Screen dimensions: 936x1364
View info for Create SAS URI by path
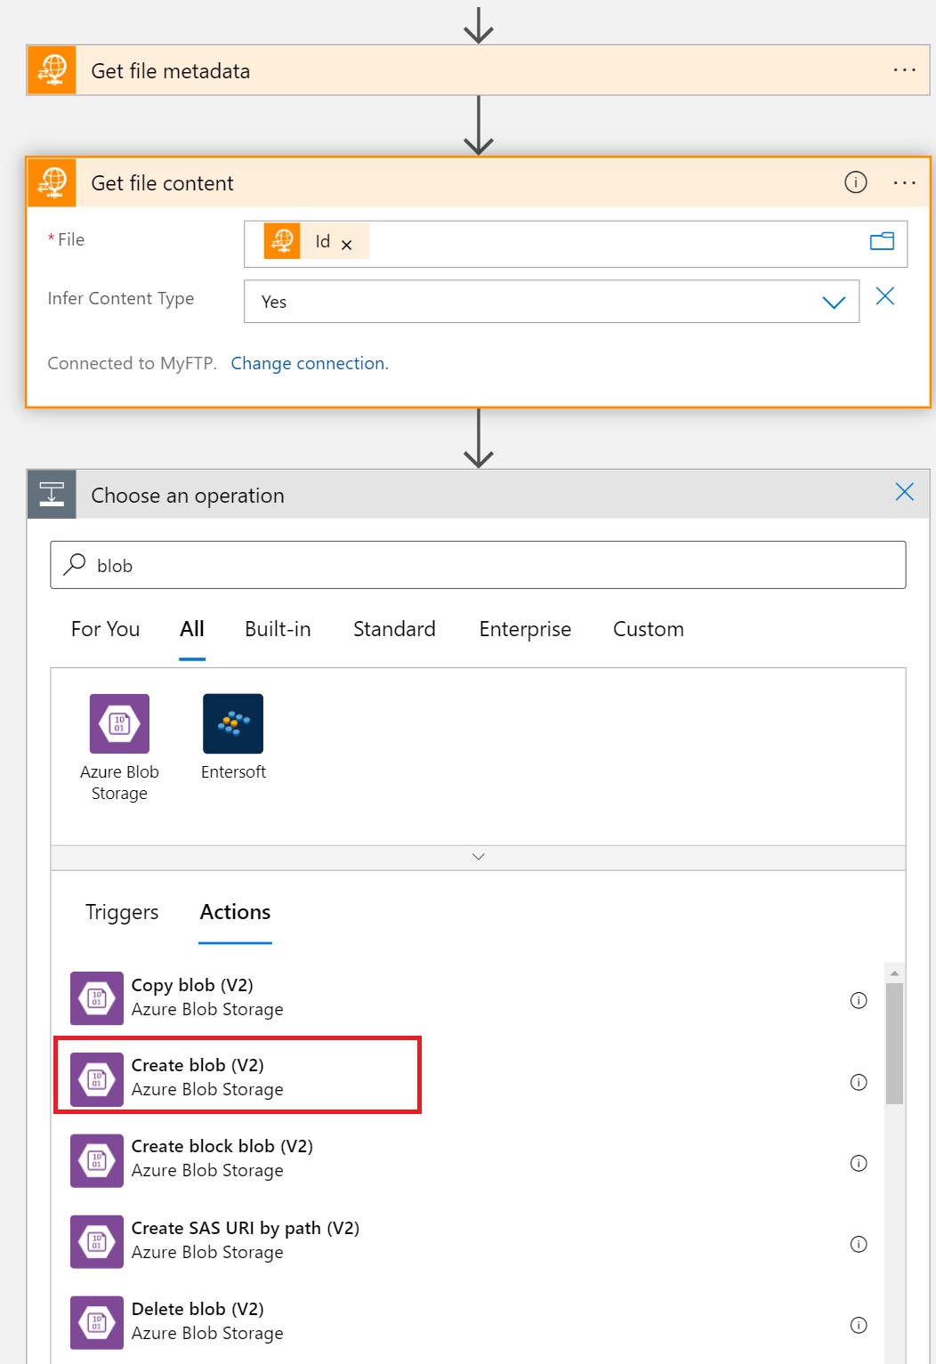point(858,1244)
